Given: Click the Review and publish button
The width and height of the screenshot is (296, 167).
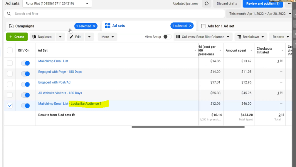Looking at the screenshot, I should pos(263,4).
